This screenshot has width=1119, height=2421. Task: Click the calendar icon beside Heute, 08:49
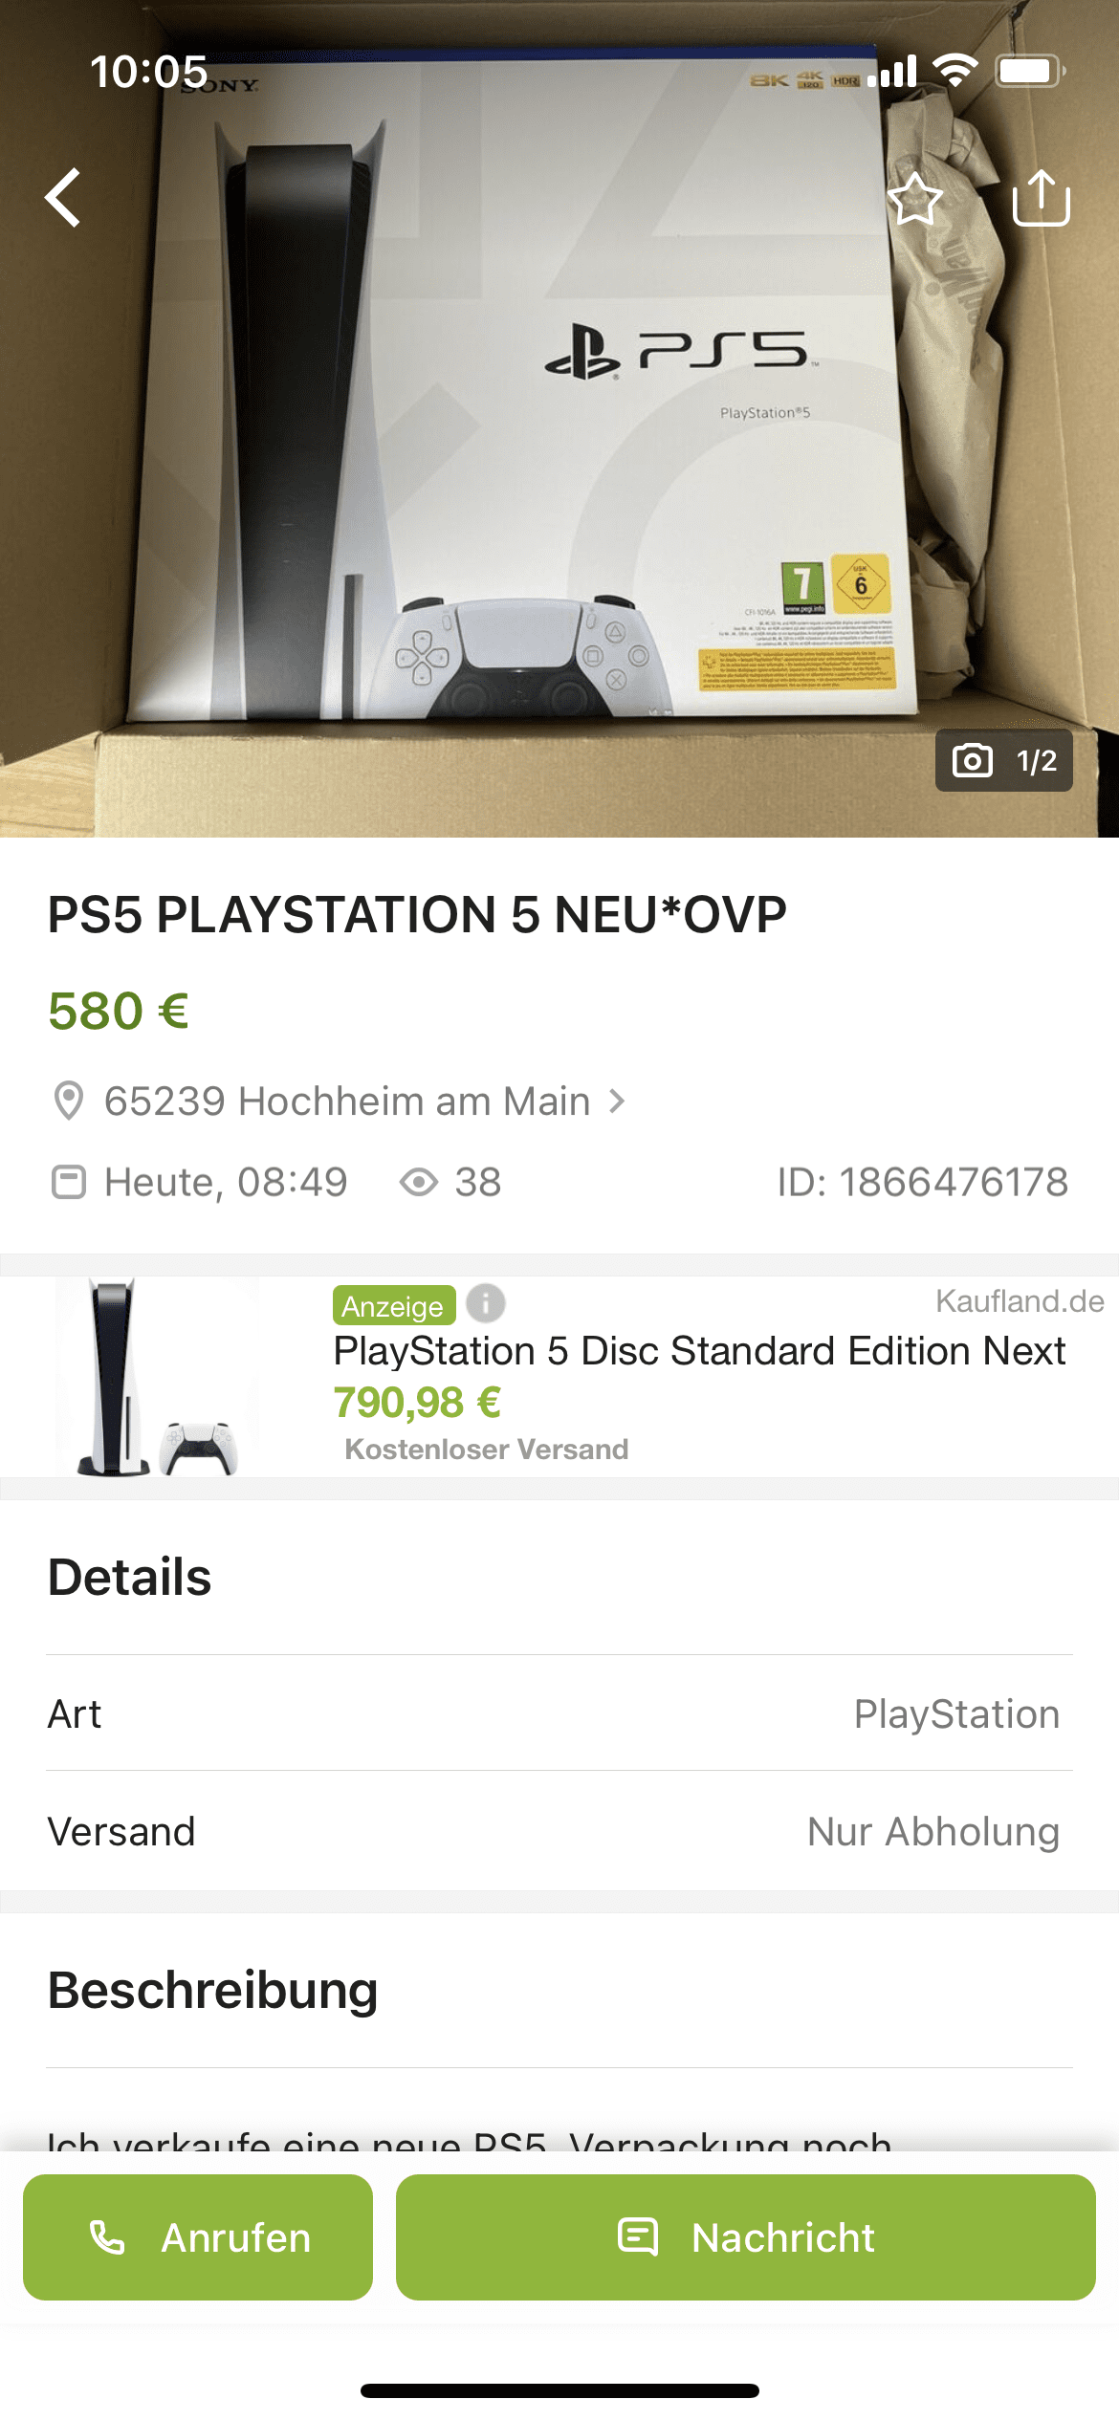[69, 1182]
